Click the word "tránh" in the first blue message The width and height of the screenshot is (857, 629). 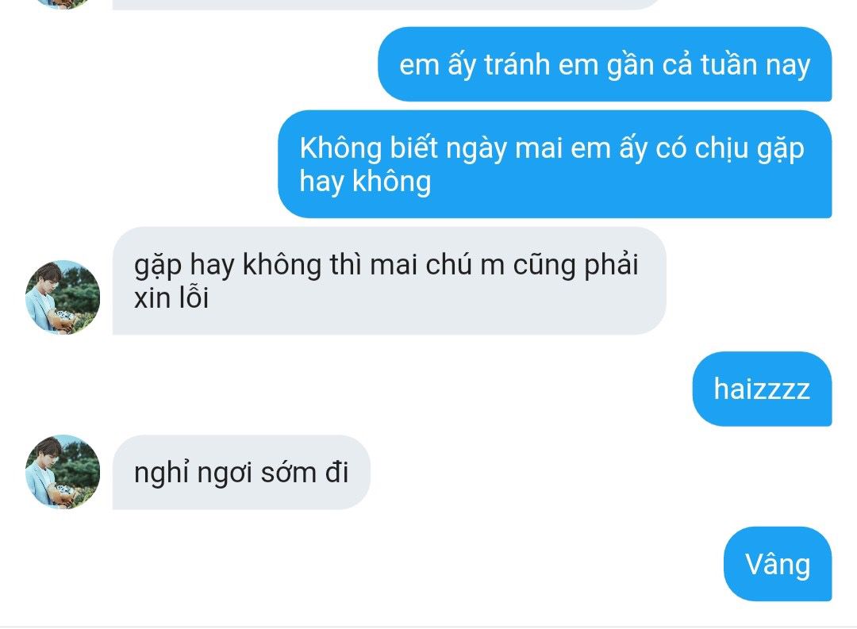517,64
